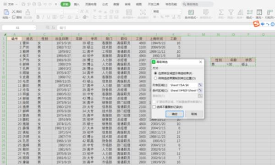This screenshot has height=165, width=275.
Task: Click the range picker beside list range field
Action: pyautogui.click(x=200, y=85)
